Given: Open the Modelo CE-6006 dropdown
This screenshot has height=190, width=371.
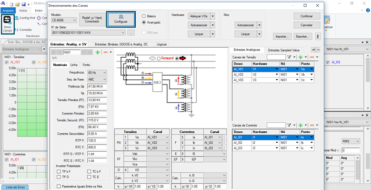Looking at the screenshot, I should (x=64, y=20).
